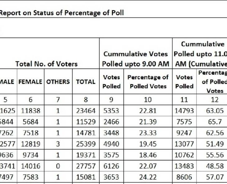Click the total voters cell 11529
227x184 pixels.
[86, 122]
